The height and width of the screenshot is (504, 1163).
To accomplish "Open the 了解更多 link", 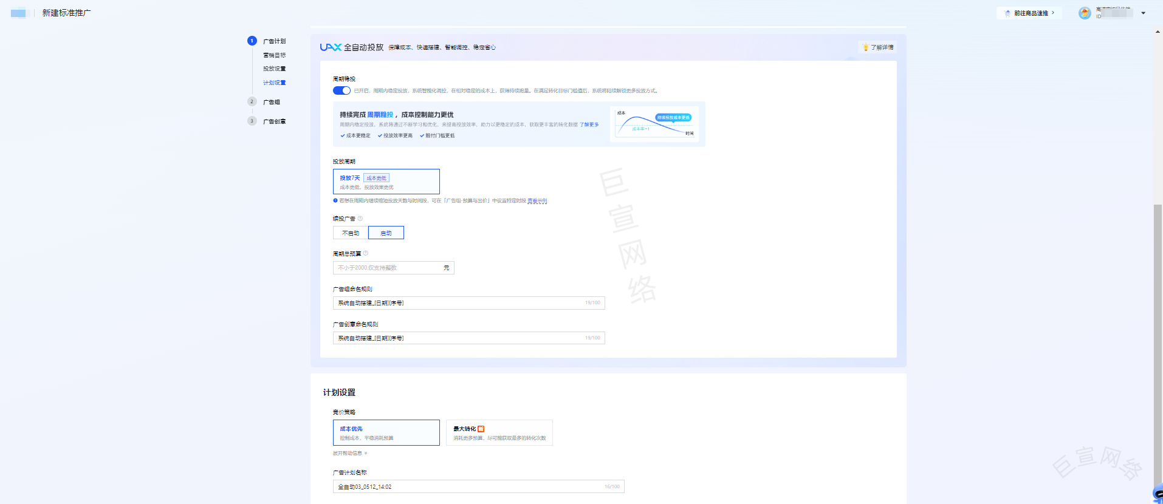I will click(589, 124).
